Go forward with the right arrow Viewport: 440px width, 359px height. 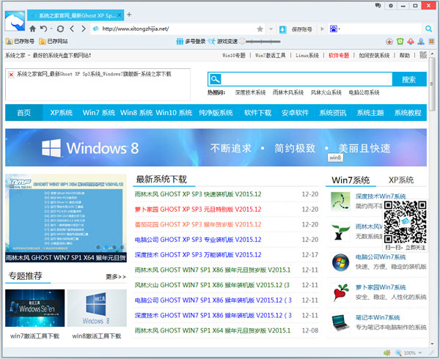click(x=84, y=29)
